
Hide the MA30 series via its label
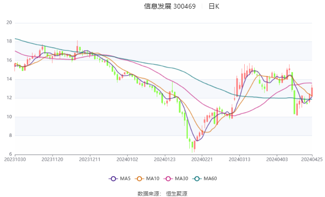click(181, 178)
